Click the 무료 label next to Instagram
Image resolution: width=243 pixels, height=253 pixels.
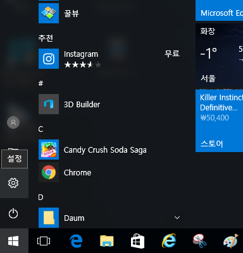tap(172, 54)
